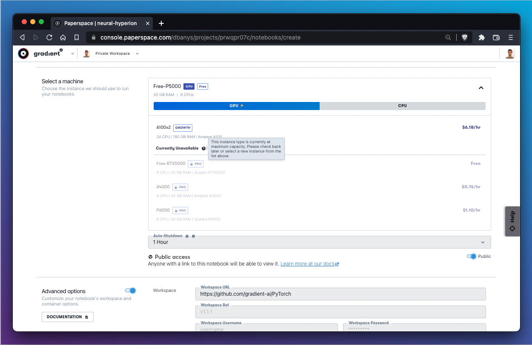Open the Brave wallet icon
Viewport: 532px width, 345px height.
(x=496, y=37)
